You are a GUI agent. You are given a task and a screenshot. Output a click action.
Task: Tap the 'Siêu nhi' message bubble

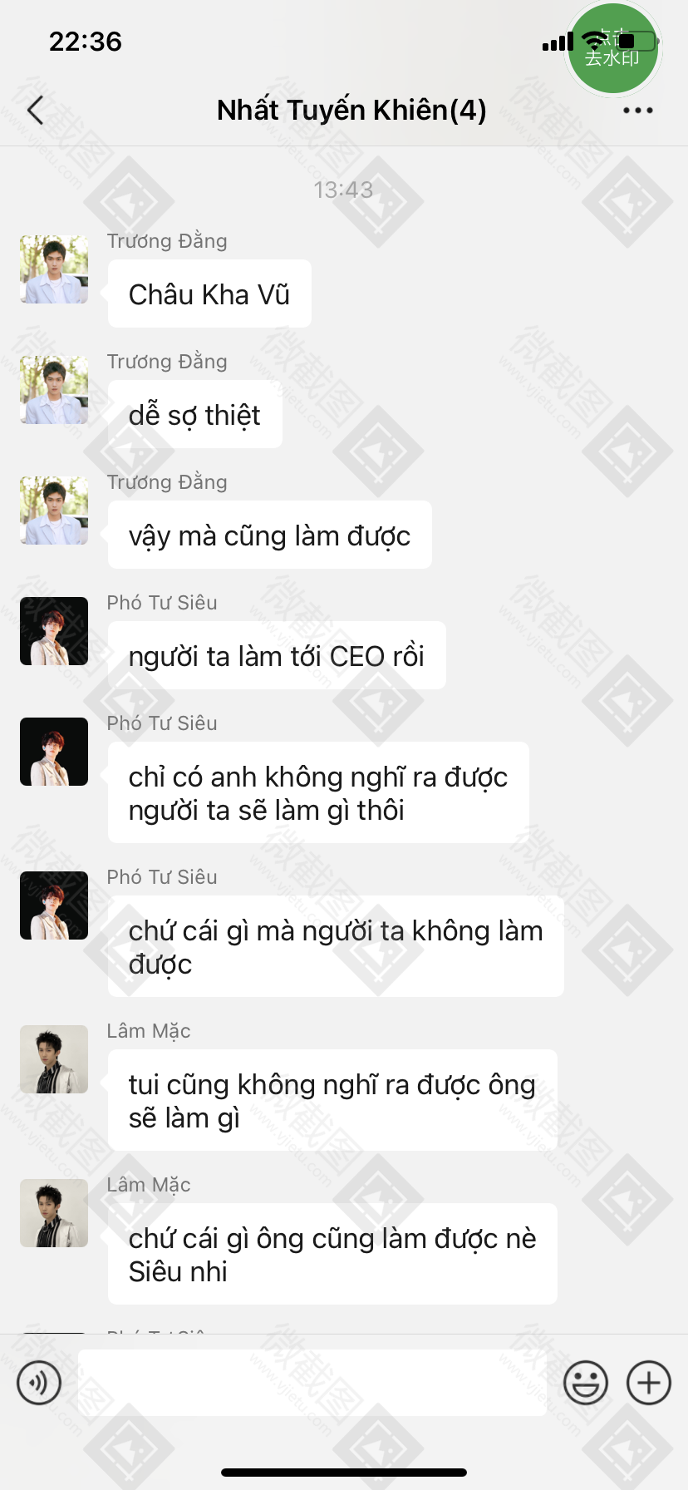pyautogui.click(x=332, y=1254)
